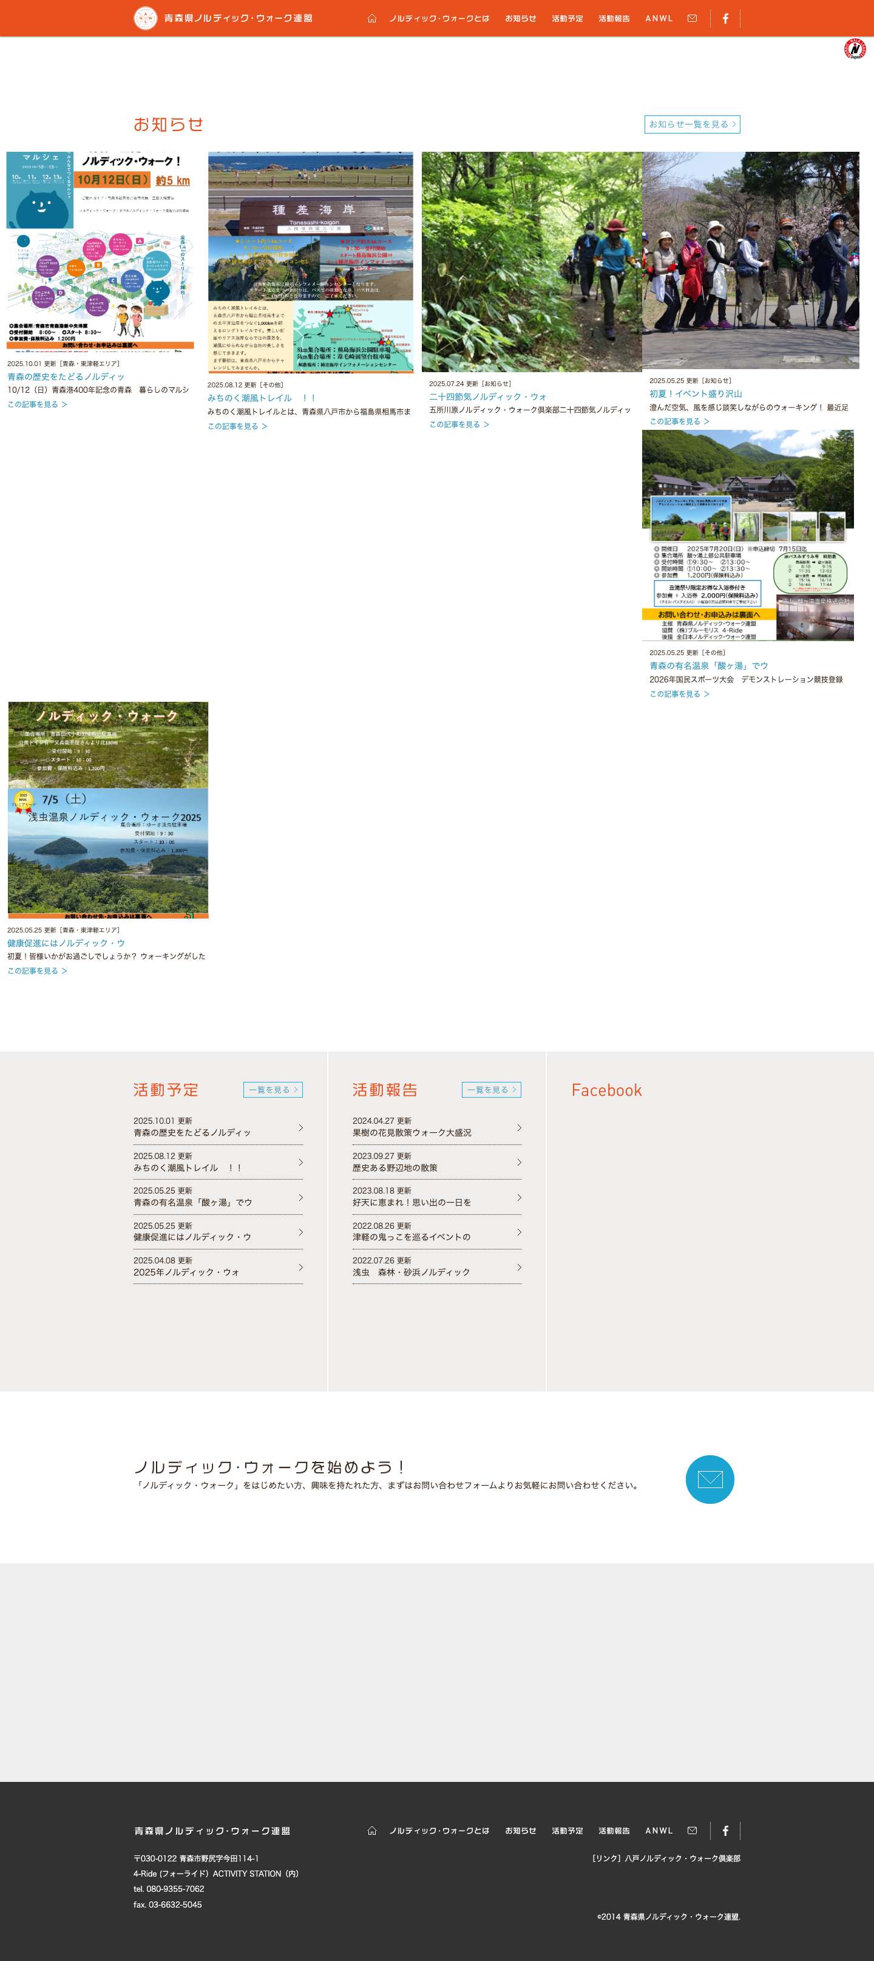The height and width of the screenshot is (1961, 874).
Task: Open article title 青森の歴史をたどるノルディッ in news cards
Action: (66, 376)
